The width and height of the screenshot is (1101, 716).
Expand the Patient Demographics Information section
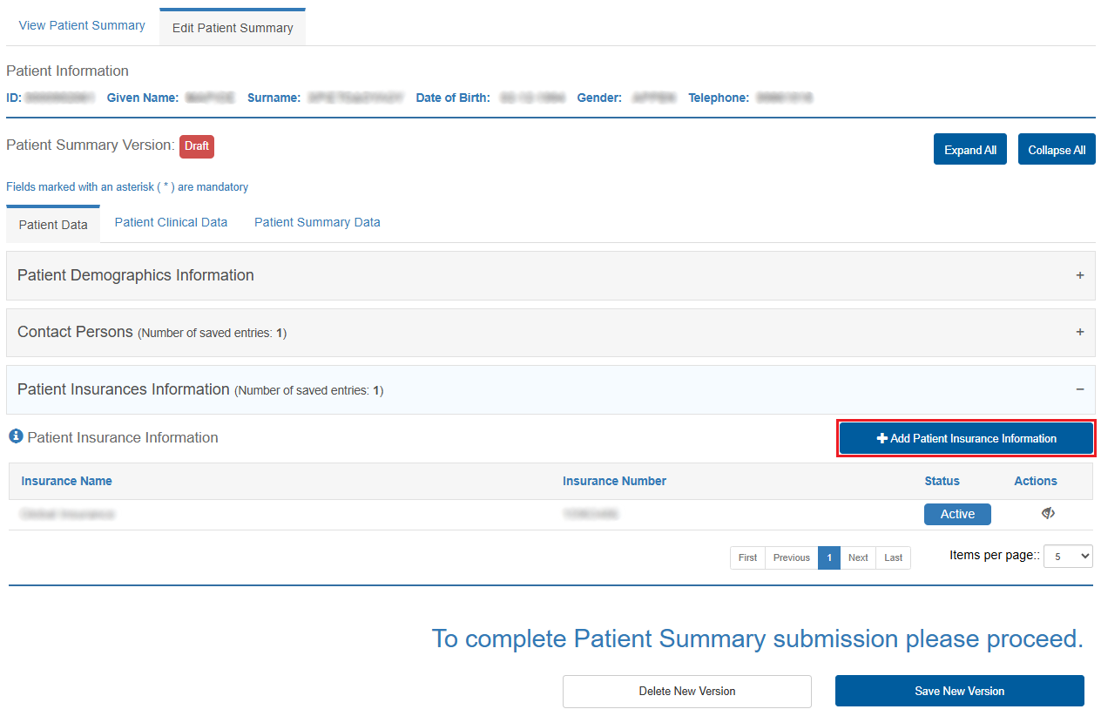1079,275
